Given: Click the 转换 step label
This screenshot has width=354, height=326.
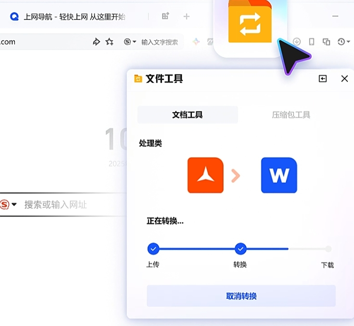Looking at the screenshot, I should pos(240,264).
